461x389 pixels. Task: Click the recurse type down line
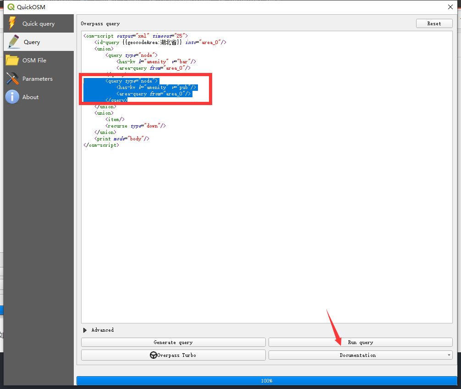(136, 126)
